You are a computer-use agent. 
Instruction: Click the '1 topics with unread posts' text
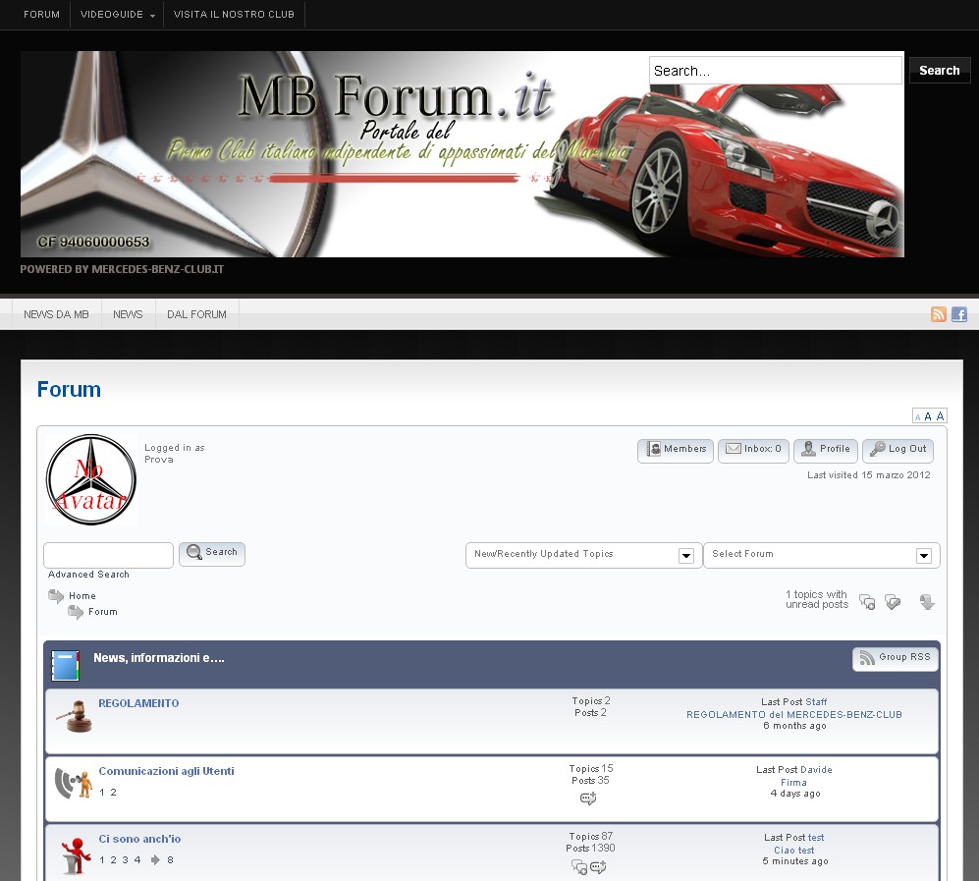tap(817, 599)
